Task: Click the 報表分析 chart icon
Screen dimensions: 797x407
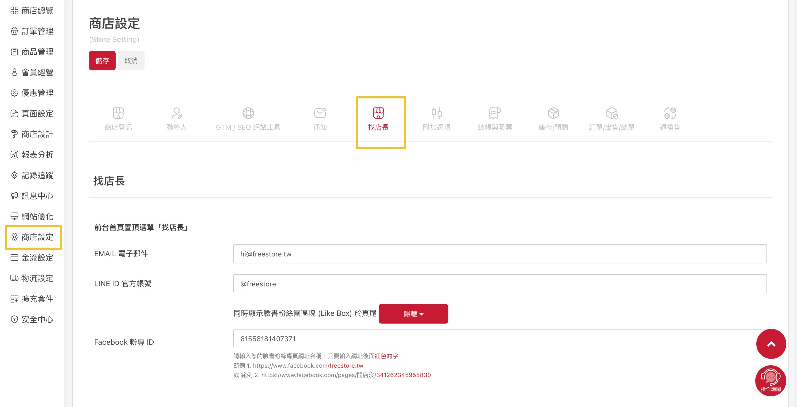Action: tap(14, 155)
